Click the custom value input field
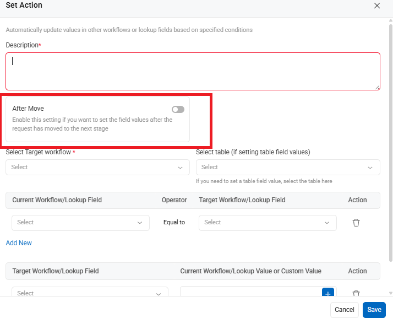The width and height of the screenshot is (393, 318). tap(251, 292)
